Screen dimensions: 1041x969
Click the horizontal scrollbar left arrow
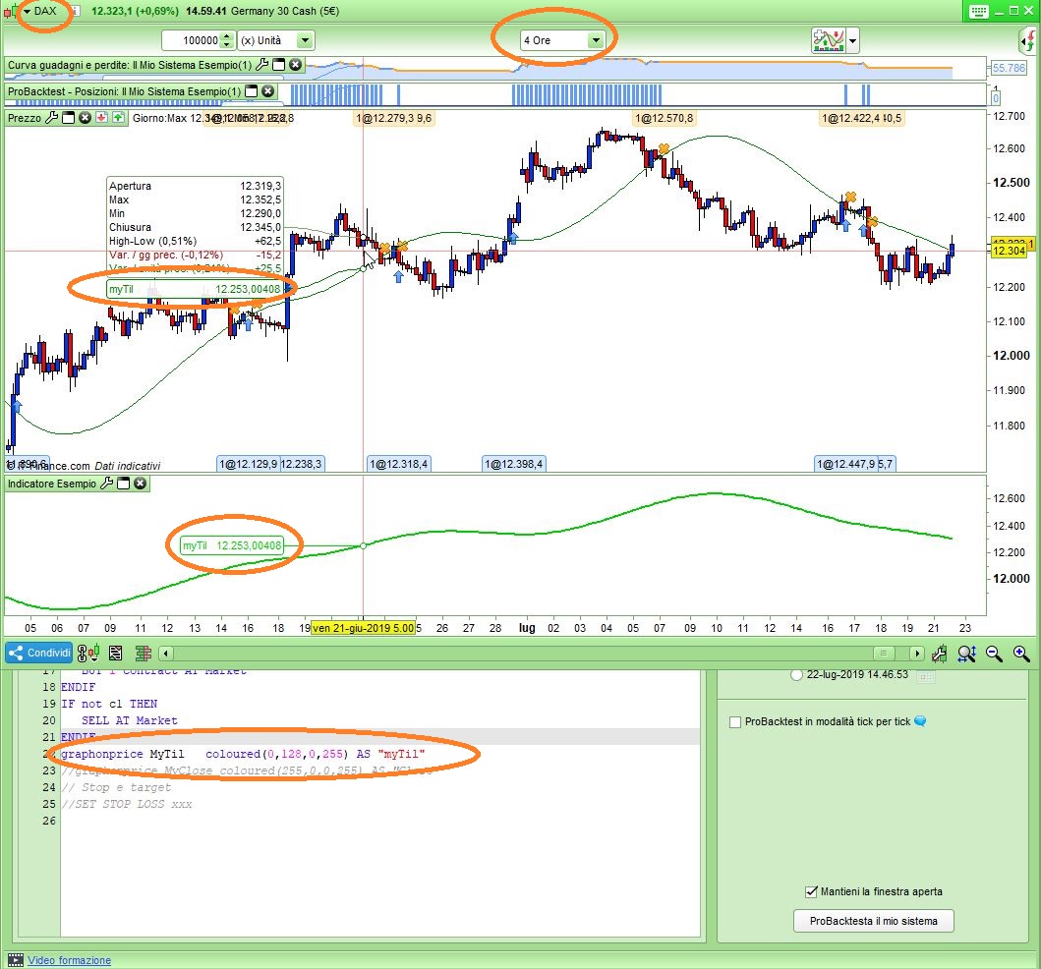pyautogui.click(x=166, y=654)
